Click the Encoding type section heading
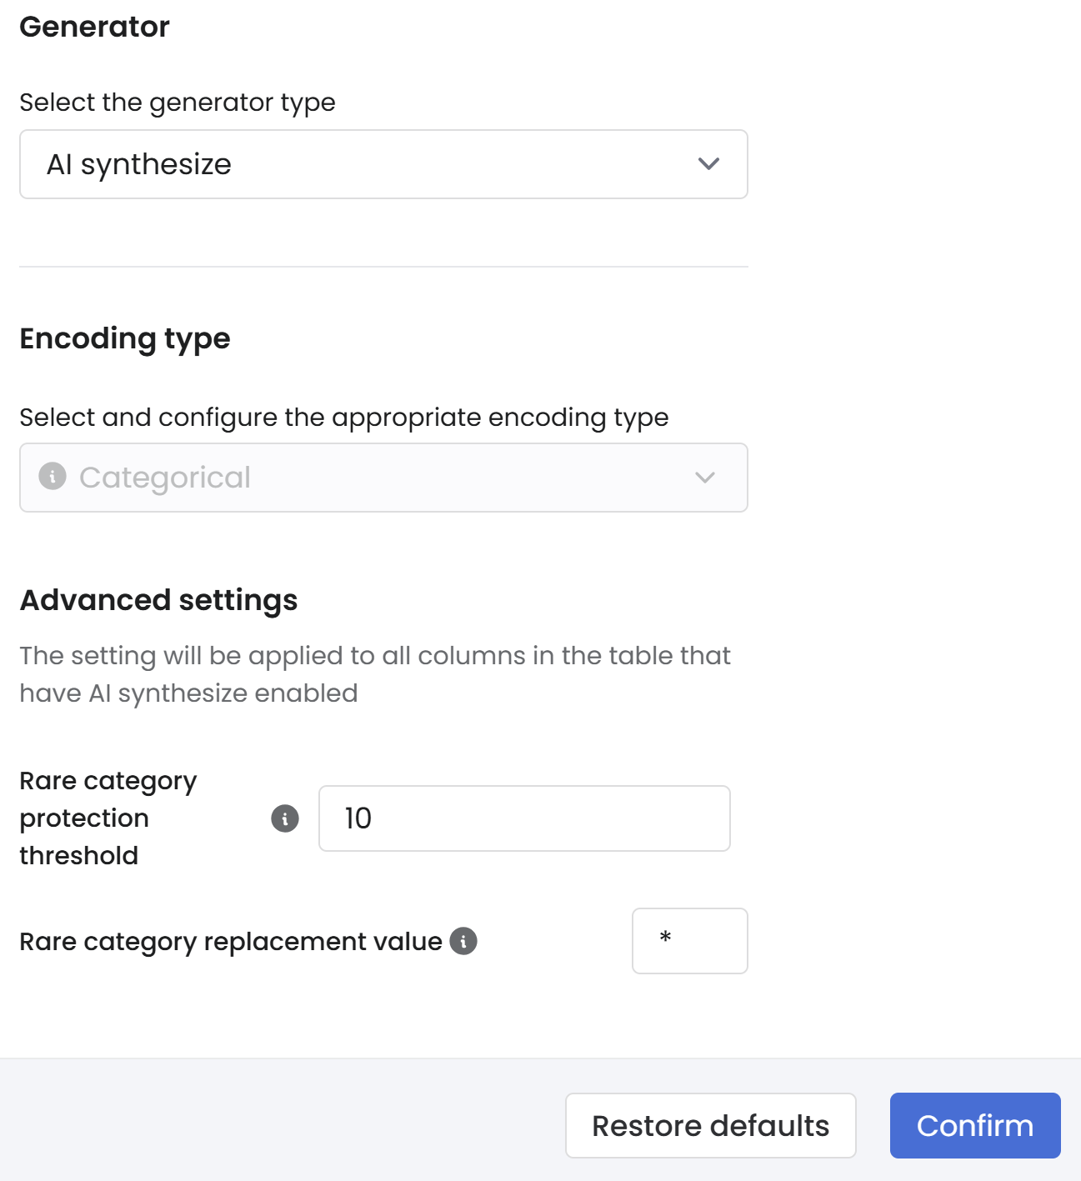This screenshot has width=1081, height=1181. [x=125, y=338]
